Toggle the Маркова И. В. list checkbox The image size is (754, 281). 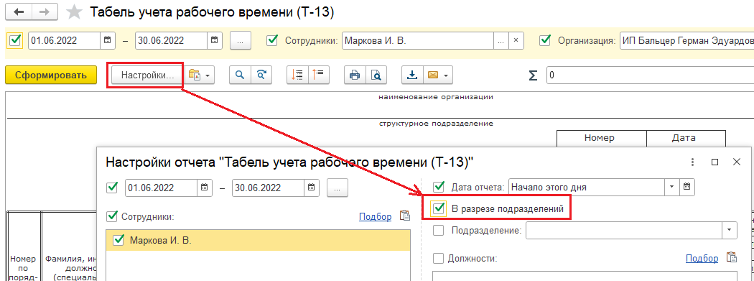(118, 240)
